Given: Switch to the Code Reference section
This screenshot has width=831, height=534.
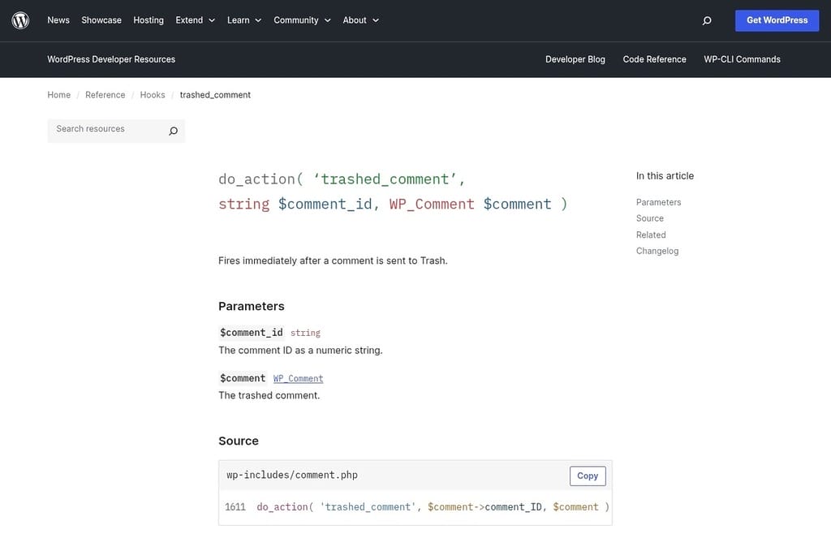Looking at the screenshot, I should click(654, 58).
